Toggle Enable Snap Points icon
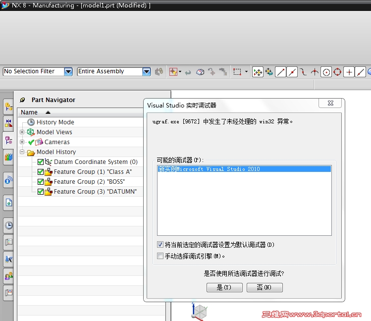This screenshot has height=321, width=371. 258,72
